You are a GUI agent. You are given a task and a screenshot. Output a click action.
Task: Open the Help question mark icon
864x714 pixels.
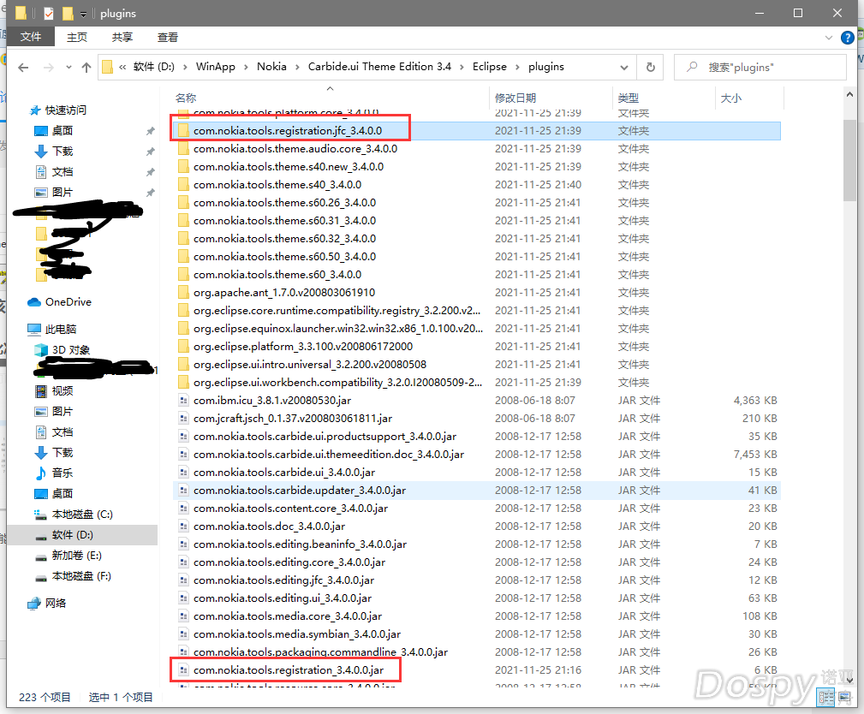(847, 38)
